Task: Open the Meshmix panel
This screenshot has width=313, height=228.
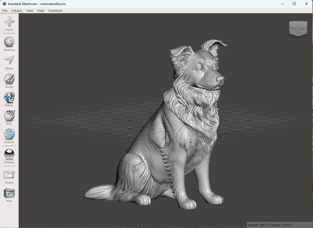Action: pos(9,44)
